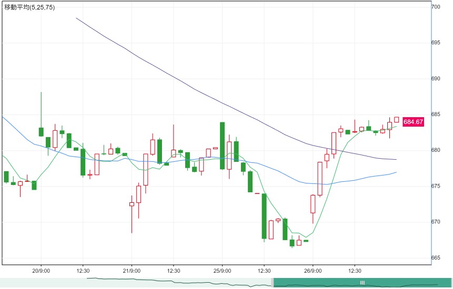
Task: Click the 684.67 current price label
Action: [413, 122]
